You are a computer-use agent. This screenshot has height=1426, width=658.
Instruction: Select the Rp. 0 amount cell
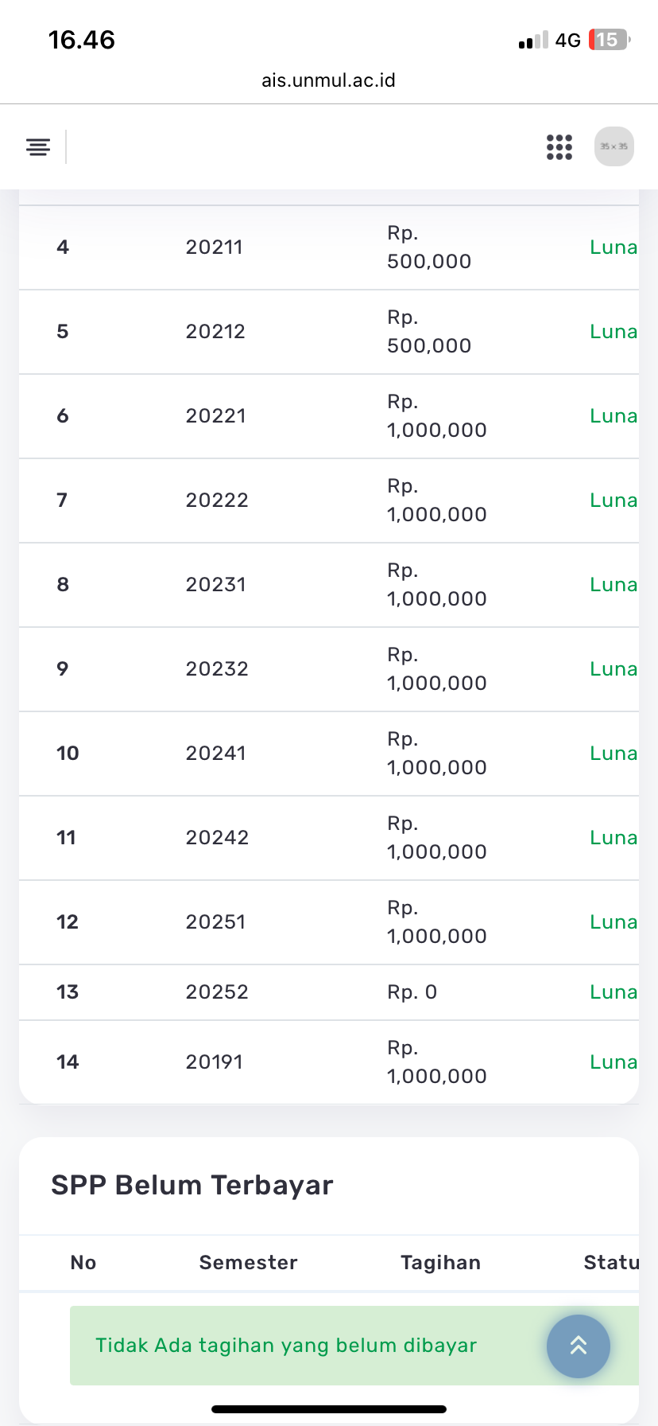(412, 992)
